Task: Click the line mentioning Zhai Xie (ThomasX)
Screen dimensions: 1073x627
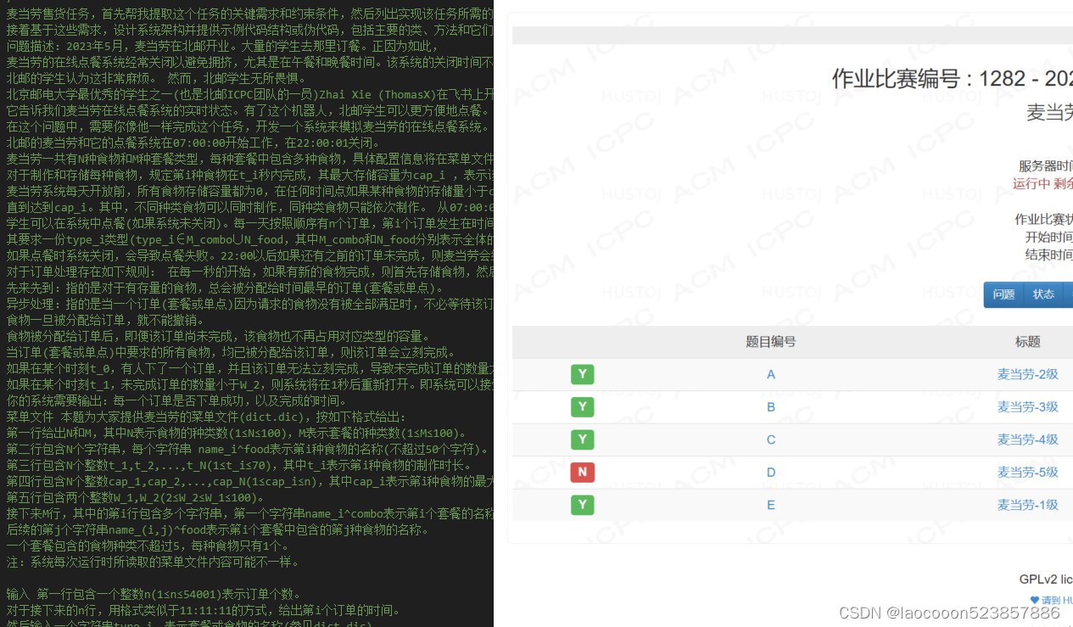Action: (249, 94)
